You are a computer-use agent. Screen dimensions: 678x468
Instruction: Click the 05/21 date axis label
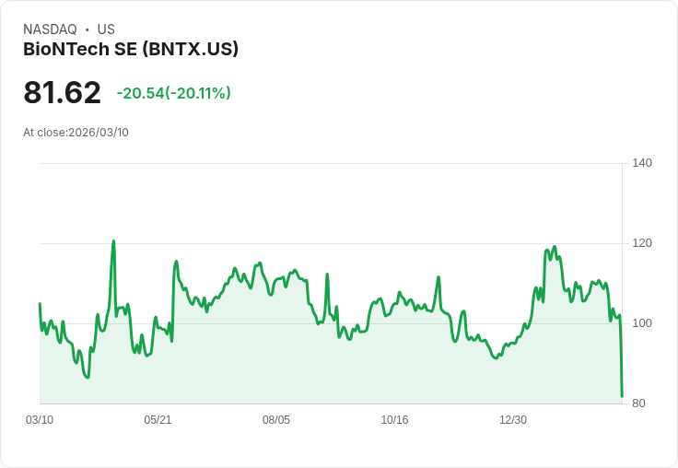[x=158, y=419]
